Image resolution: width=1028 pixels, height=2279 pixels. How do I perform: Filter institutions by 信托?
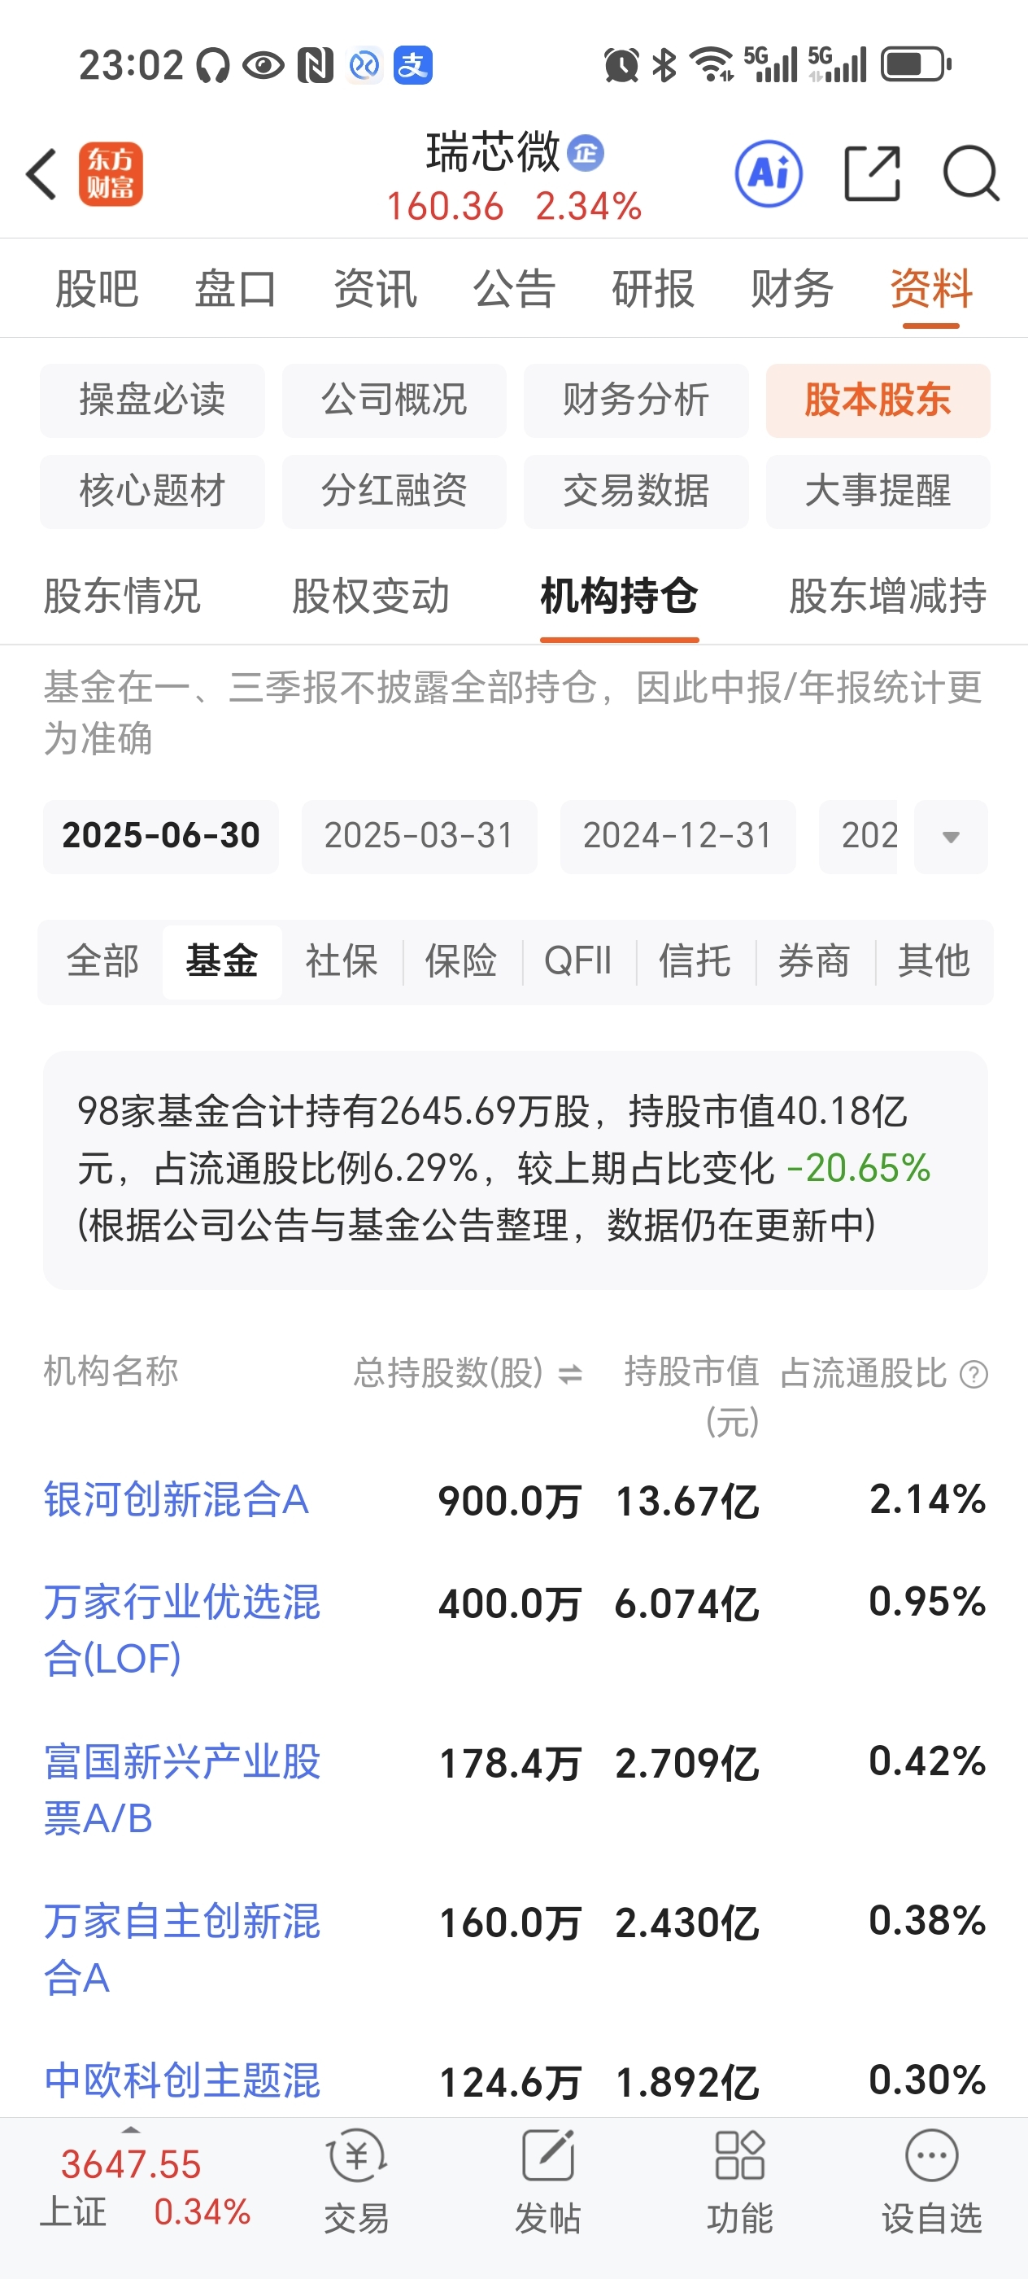tap(695, 960)
